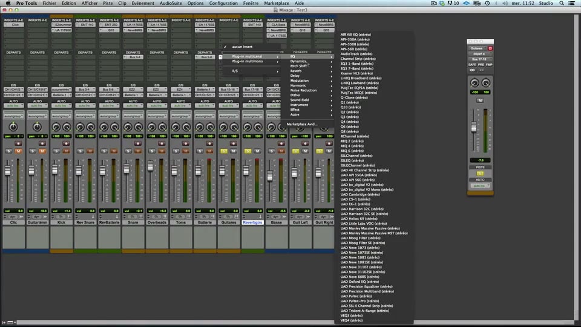Open automation mode dropdown on Snare track

133,105
